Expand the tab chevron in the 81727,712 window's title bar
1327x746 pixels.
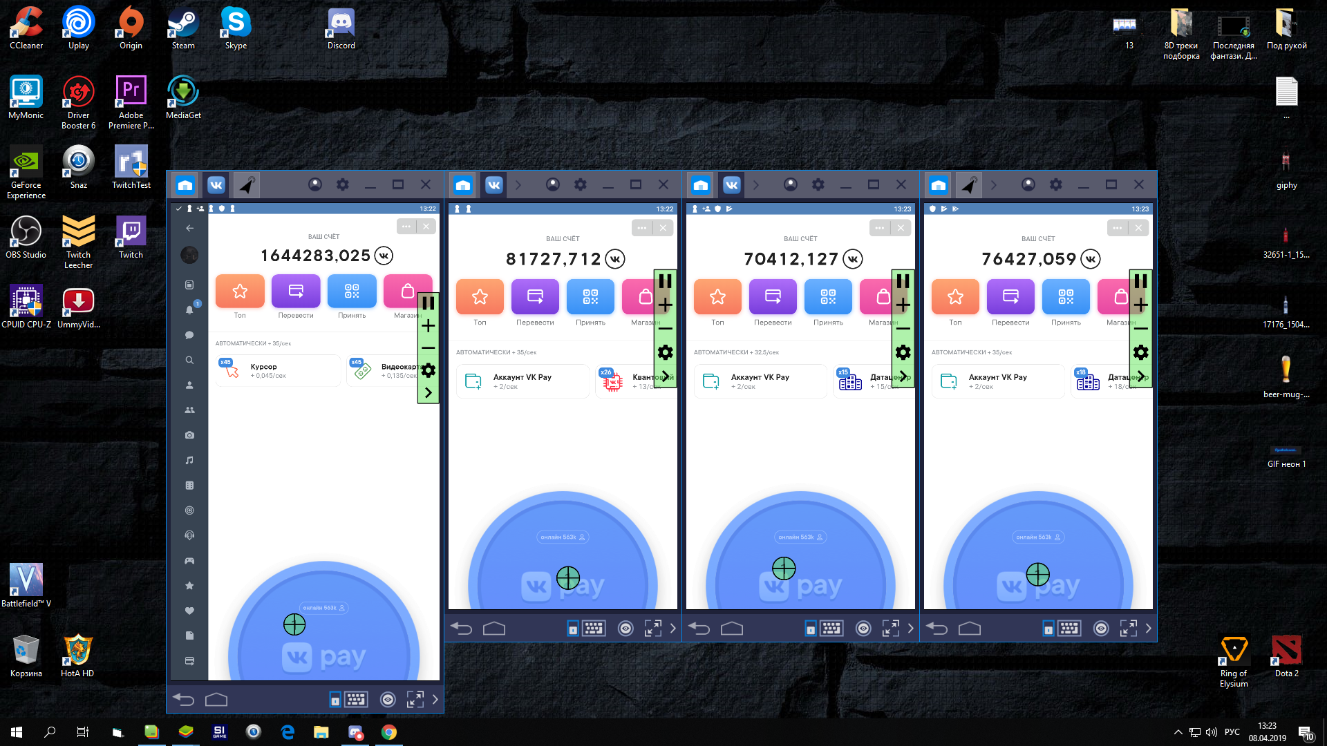point(518,185)
